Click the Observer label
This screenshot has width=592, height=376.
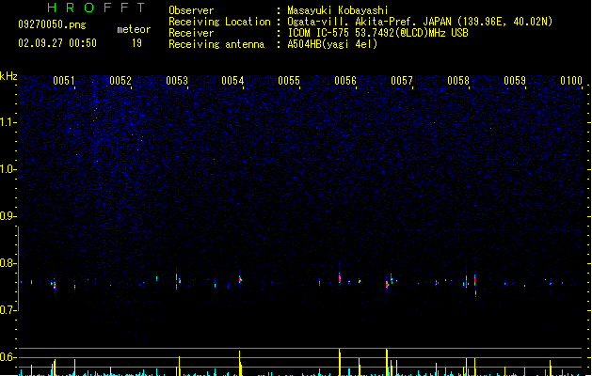tap(191, 10)
